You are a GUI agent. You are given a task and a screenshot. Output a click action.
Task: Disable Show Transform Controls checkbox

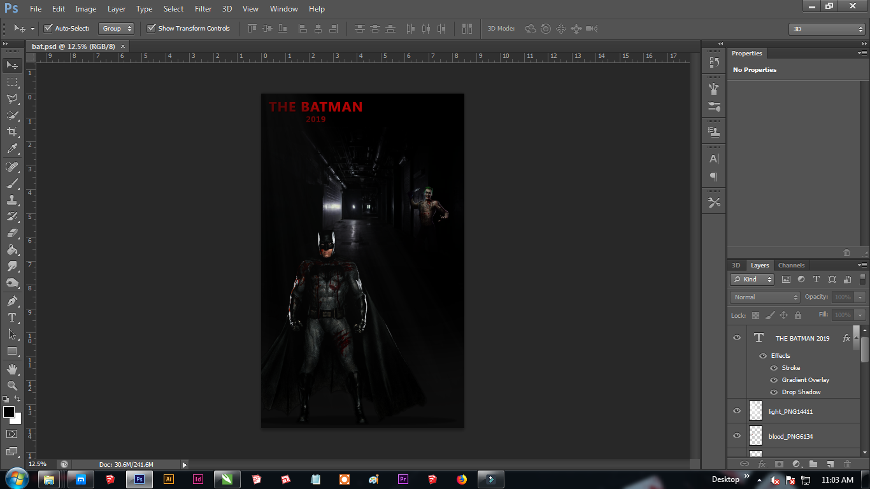(152, 29)
